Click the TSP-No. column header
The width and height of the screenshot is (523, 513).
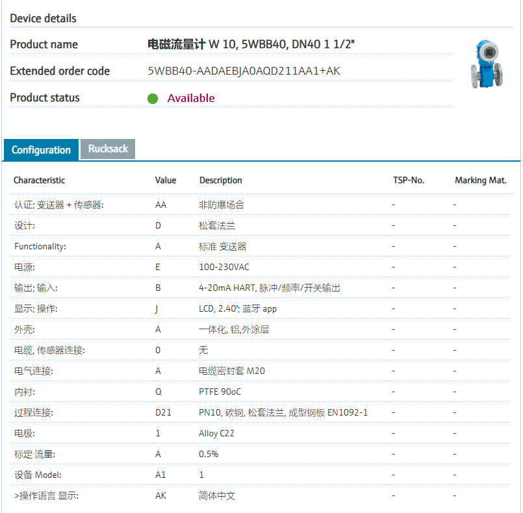(408, 180)
